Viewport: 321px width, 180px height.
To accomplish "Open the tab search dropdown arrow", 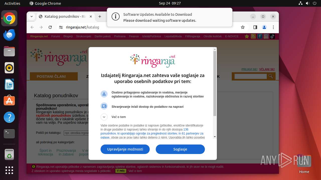I will click(x=32, y=16).
